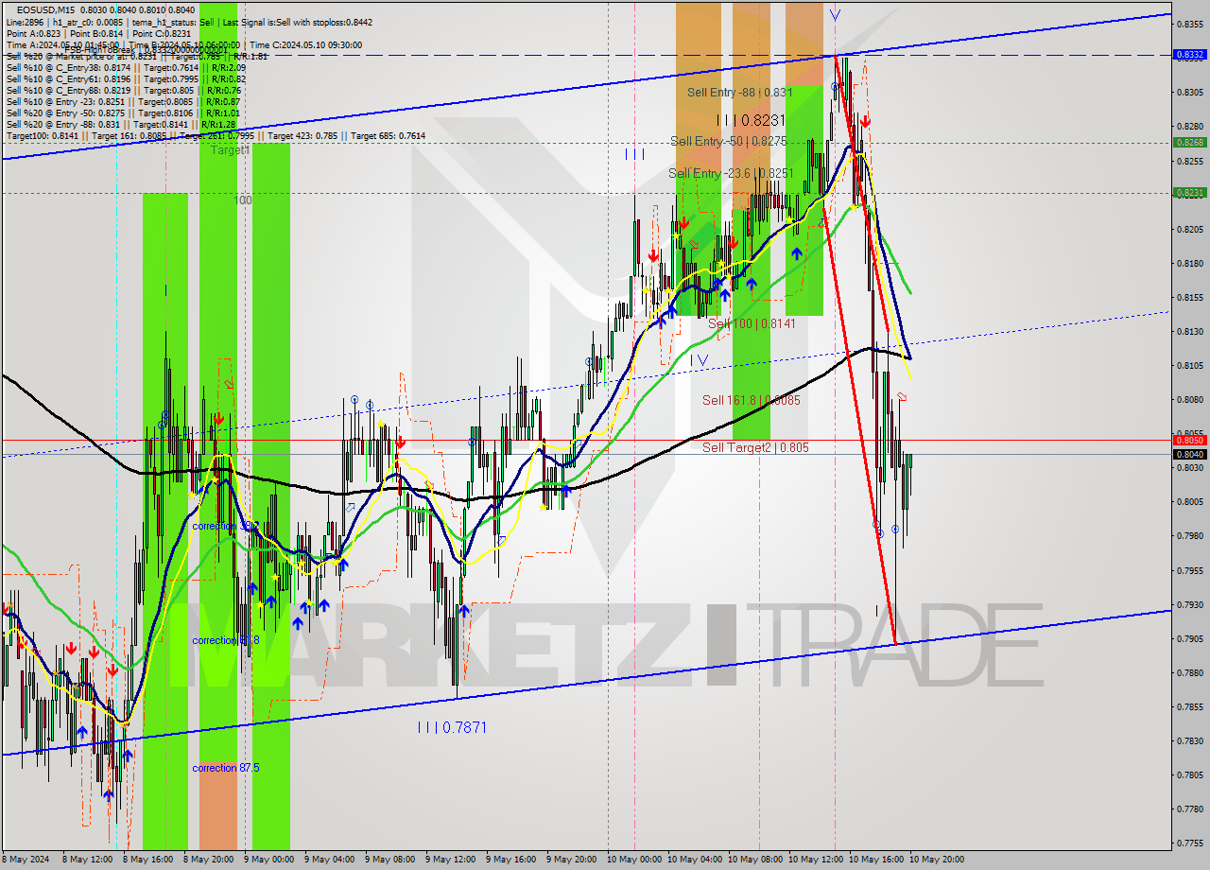Click the 0.7905 price axis label

1188,638
